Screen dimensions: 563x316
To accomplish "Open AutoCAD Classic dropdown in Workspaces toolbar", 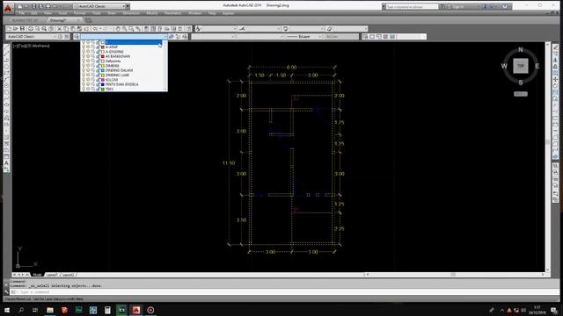I will 55,37.
